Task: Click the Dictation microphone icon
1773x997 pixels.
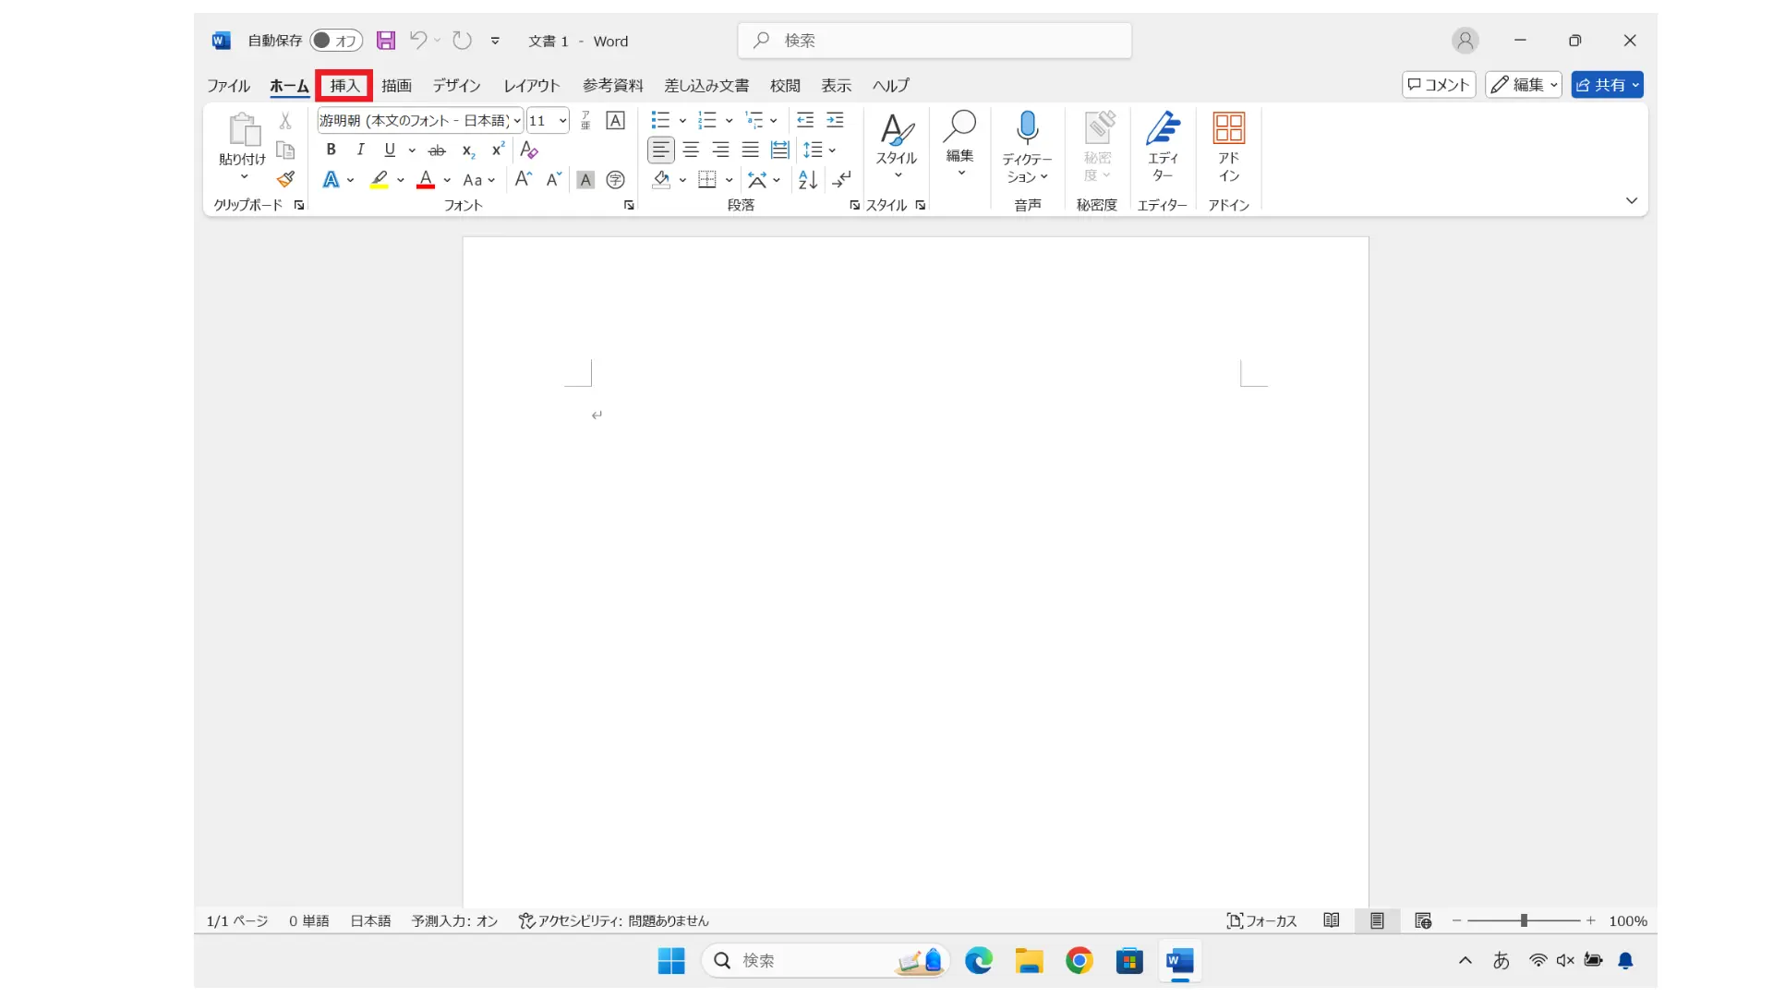Action: [1027, 127]
